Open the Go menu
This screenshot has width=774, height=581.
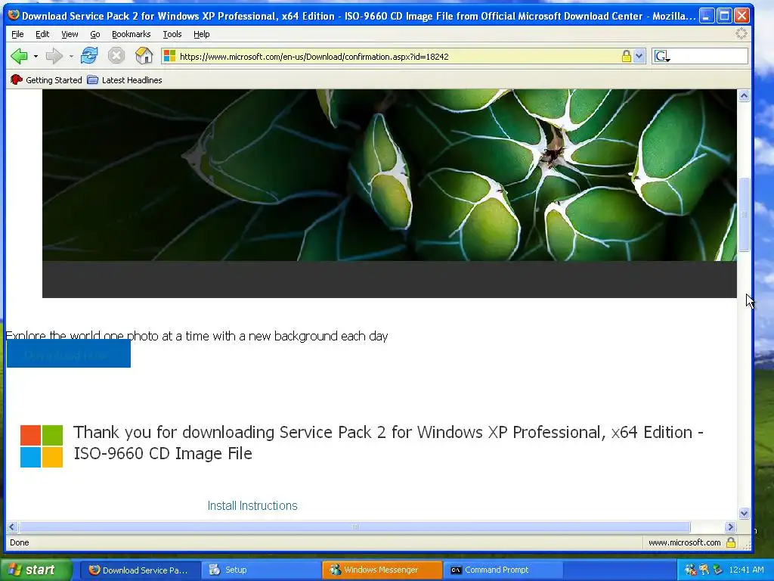[x=95, y=34]
